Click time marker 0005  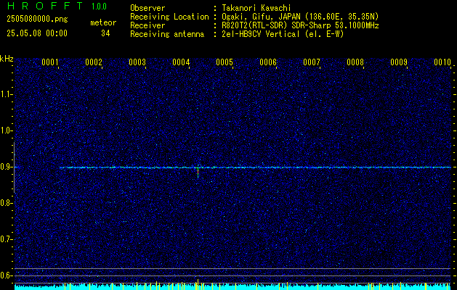225,62
